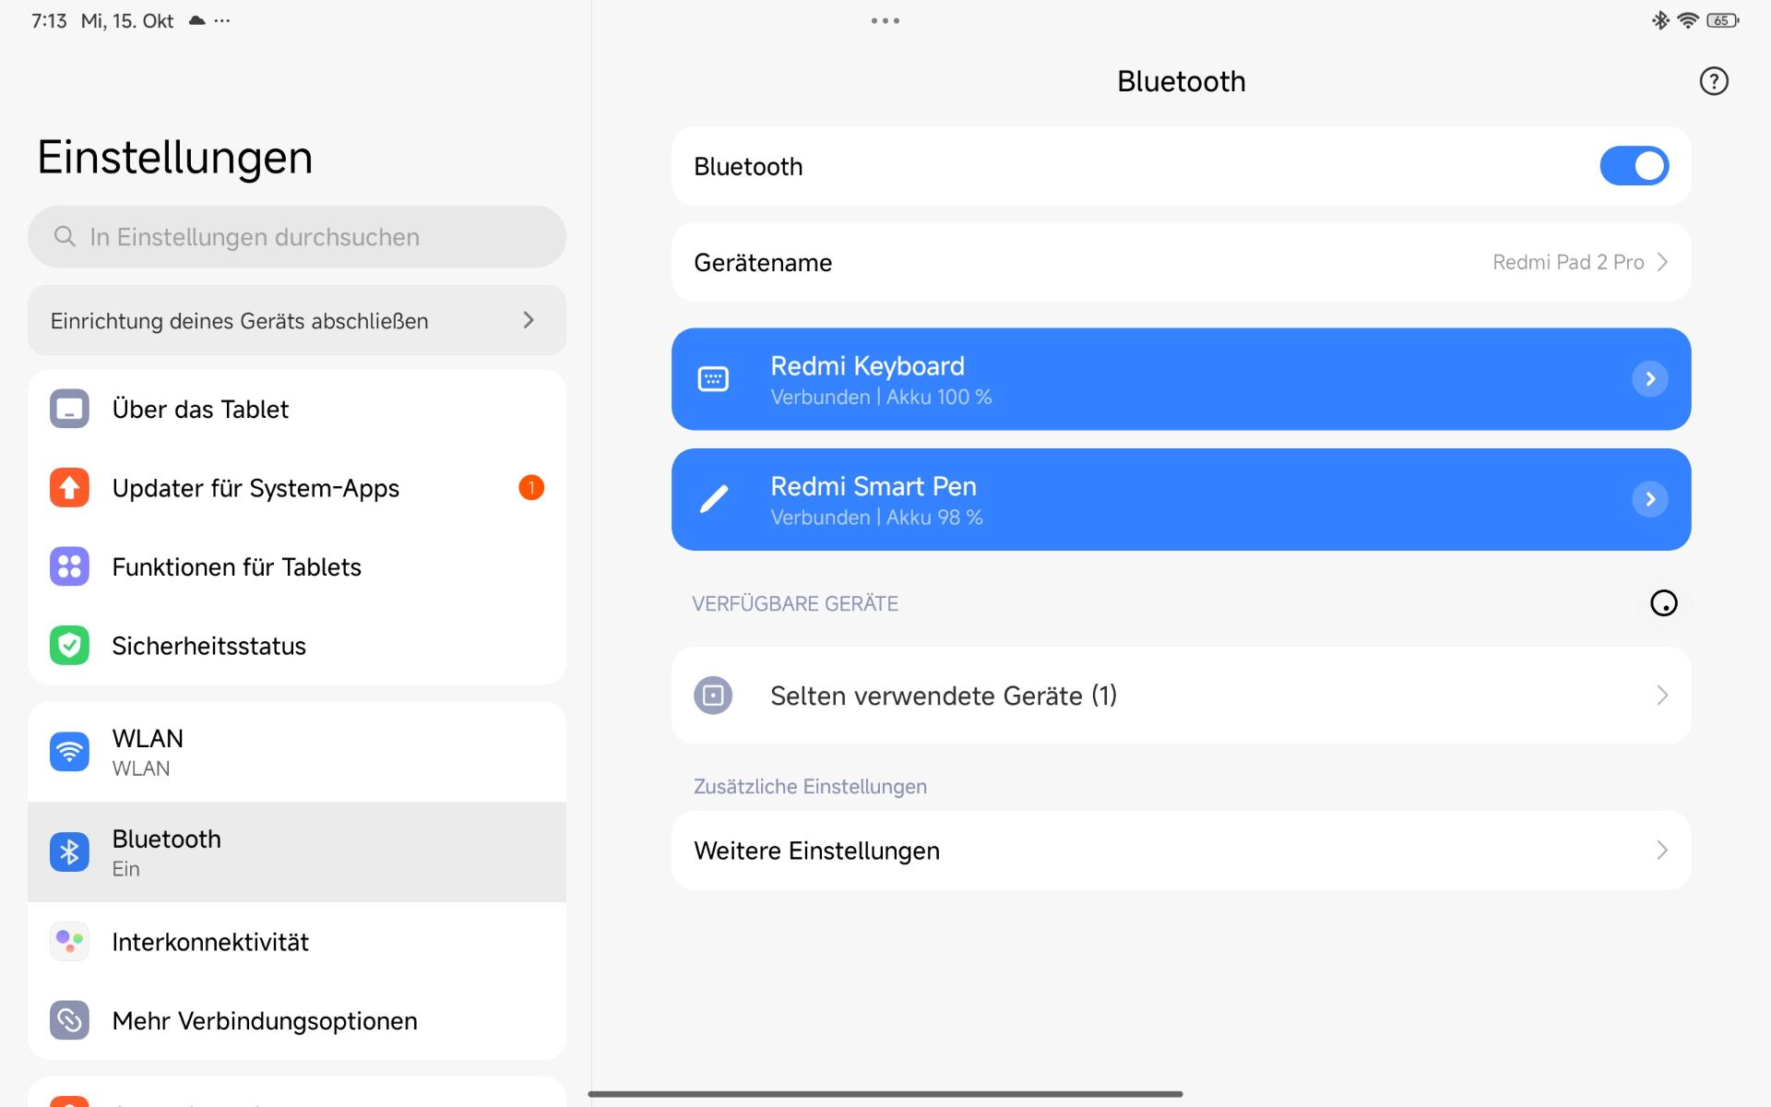Click the refresh available devices icon
Screen dimensions: 1771x1107
click(1663, 603)
